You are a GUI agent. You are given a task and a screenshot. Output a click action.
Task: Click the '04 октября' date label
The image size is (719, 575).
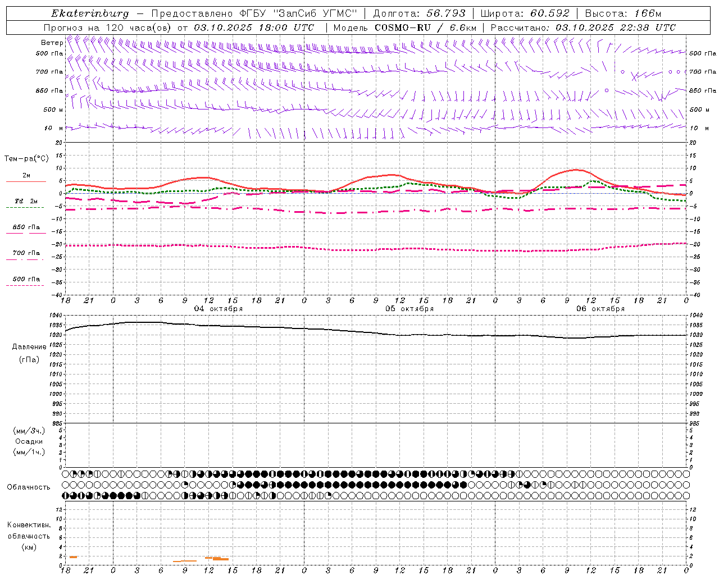click(219, 309)
